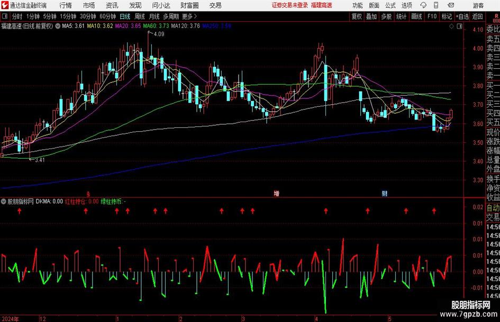
Task: Click 证券交易未登录 login link
Action: 290,5
